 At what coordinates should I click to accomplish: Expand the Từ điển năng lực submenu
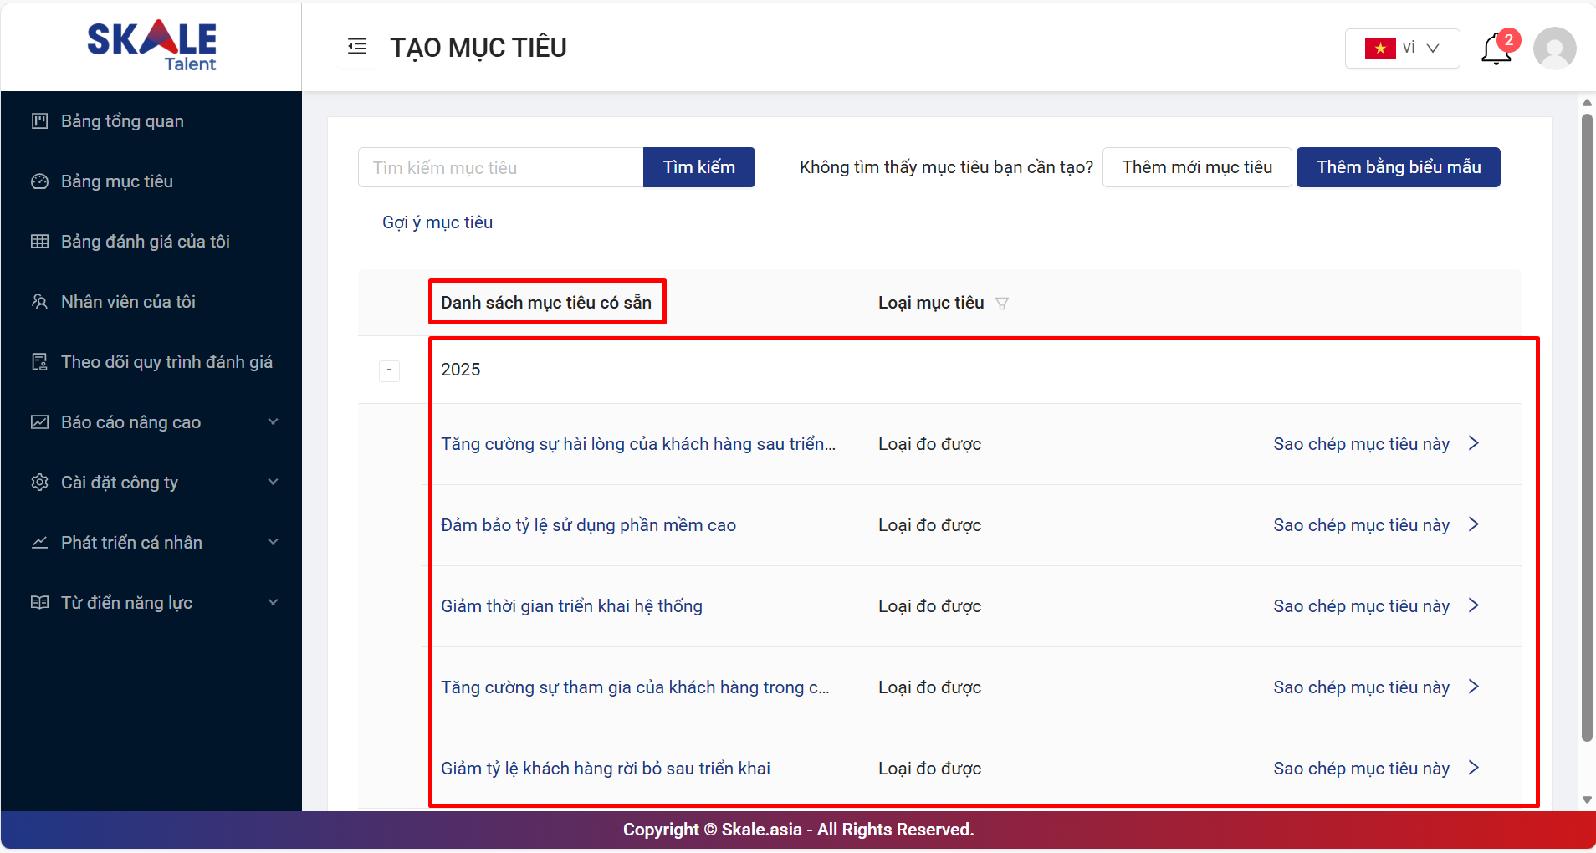[273, 603]
